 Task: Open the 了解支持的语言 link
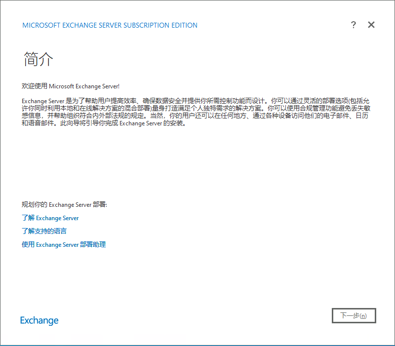[x=44, y=231]
